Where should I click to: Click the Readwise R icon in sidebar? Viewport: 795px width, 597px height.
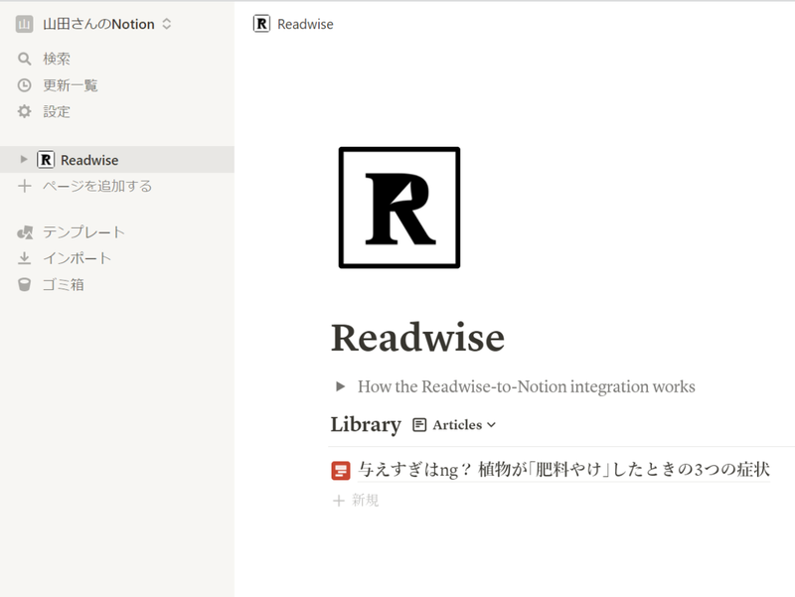click(46, 160)
